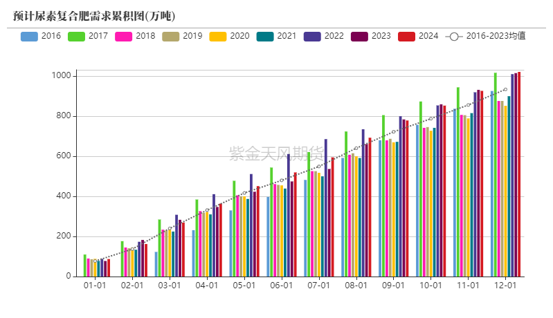The image size is (553, 318).
Task: Click the '08-01' x-axis label
Action: [x=356, y=286]
